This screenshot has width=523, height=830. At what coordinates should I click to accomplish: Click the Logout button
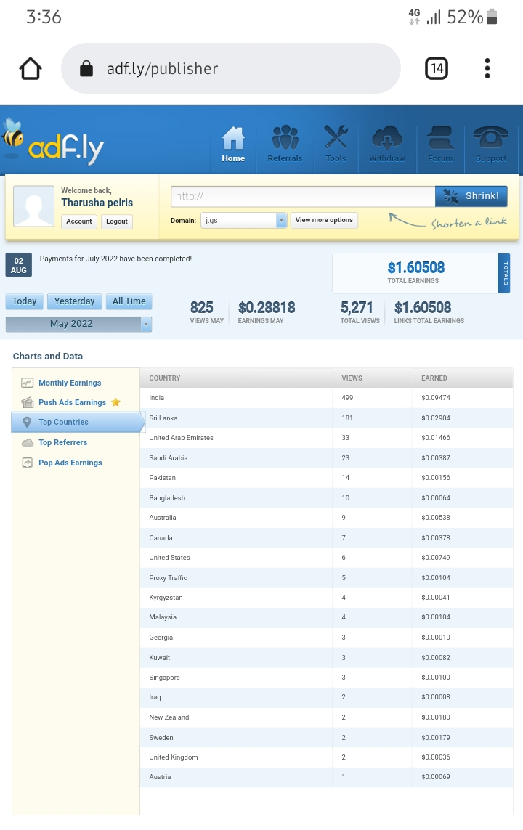point(116,221)
